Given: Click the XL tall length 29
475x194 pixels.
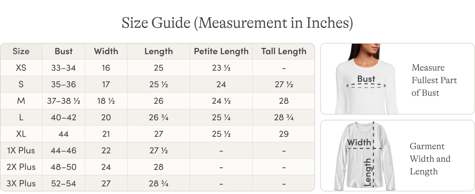Looking at the screenshot, I should [x=284, y=134].
